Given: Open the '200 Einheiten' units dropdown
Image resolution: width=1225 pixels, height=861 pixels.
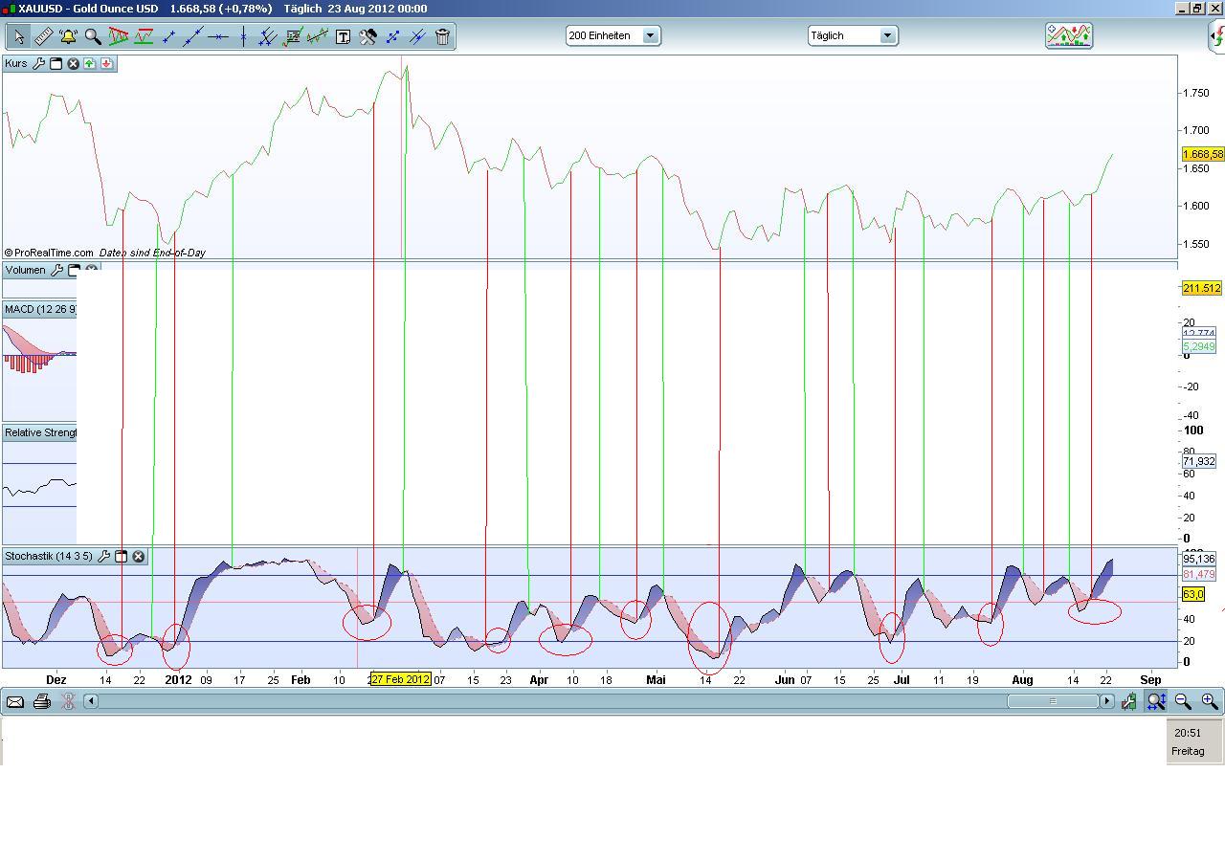Looking at the screenshot, I should click(650, 35).
